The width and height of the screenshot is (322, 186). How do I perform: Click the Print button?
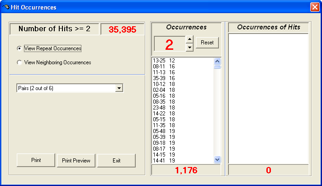click(36, 160)
